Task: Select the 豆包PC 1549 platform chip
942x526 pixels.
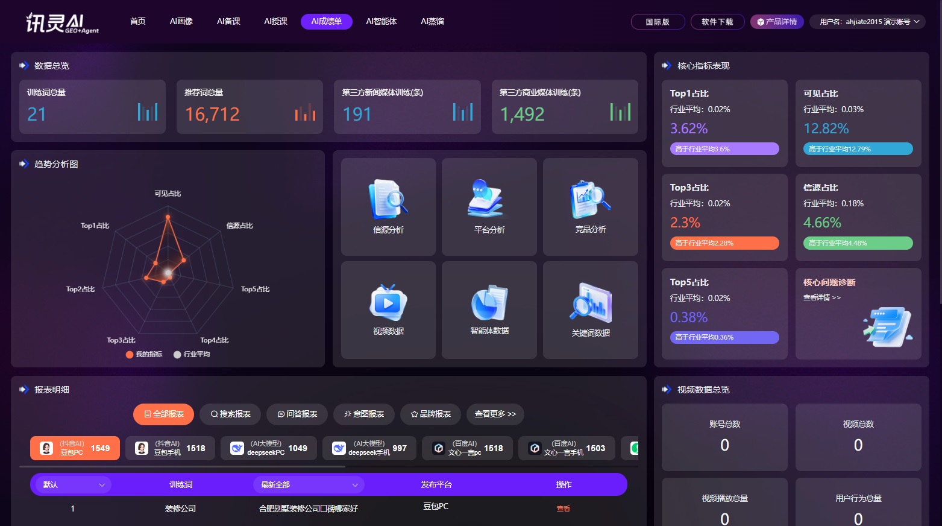Action: coord(75,448)
